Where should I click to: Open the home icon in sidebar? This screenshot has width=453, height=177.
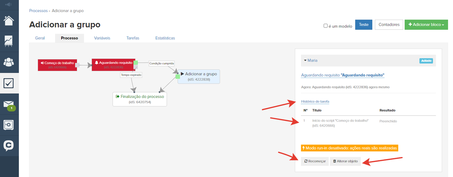click(x=9, y=20)
